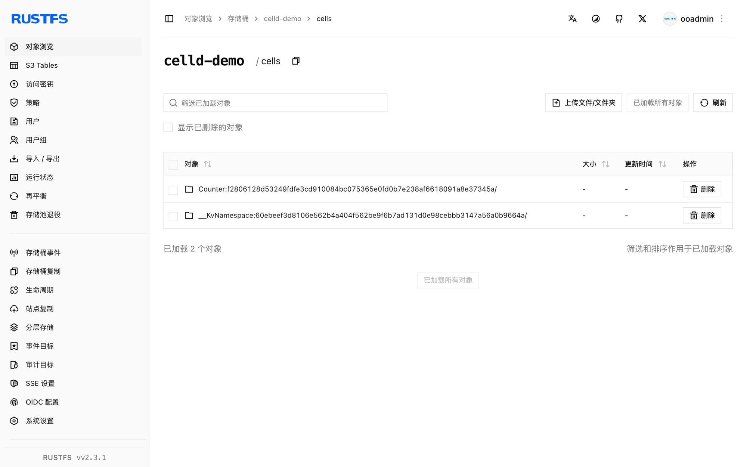Open the 策略 page
The height and width of the screenshot is (467, 747).
[x=73, y=103]
